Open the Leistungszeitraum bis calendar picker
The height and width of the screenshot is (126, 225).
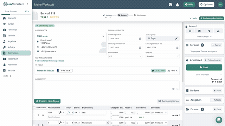(x=177, y=48)
